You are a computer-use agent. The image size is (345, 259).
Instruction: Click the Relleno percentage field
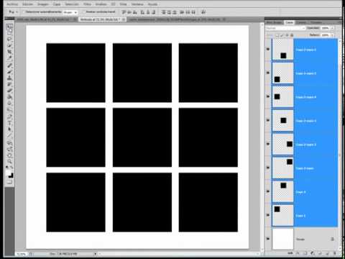pyautogui.click(x=325, y=35)
